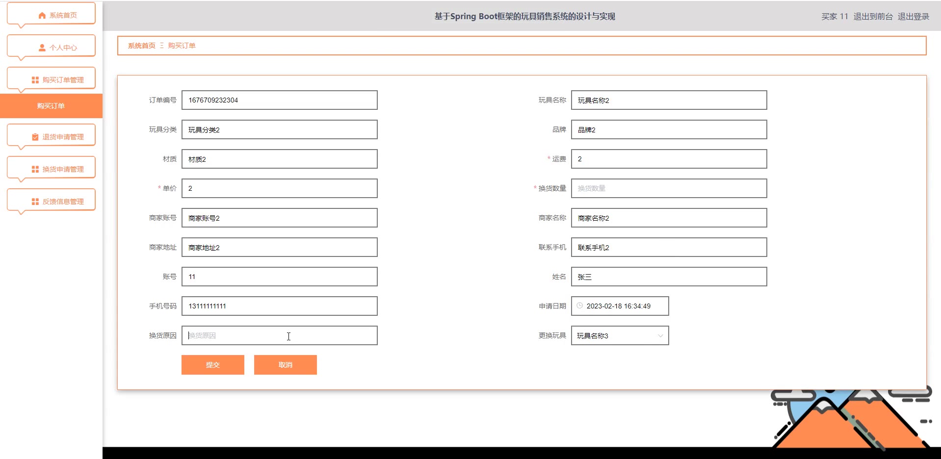Open the 反馈信息管理 menu text

(x=63, y=202)
